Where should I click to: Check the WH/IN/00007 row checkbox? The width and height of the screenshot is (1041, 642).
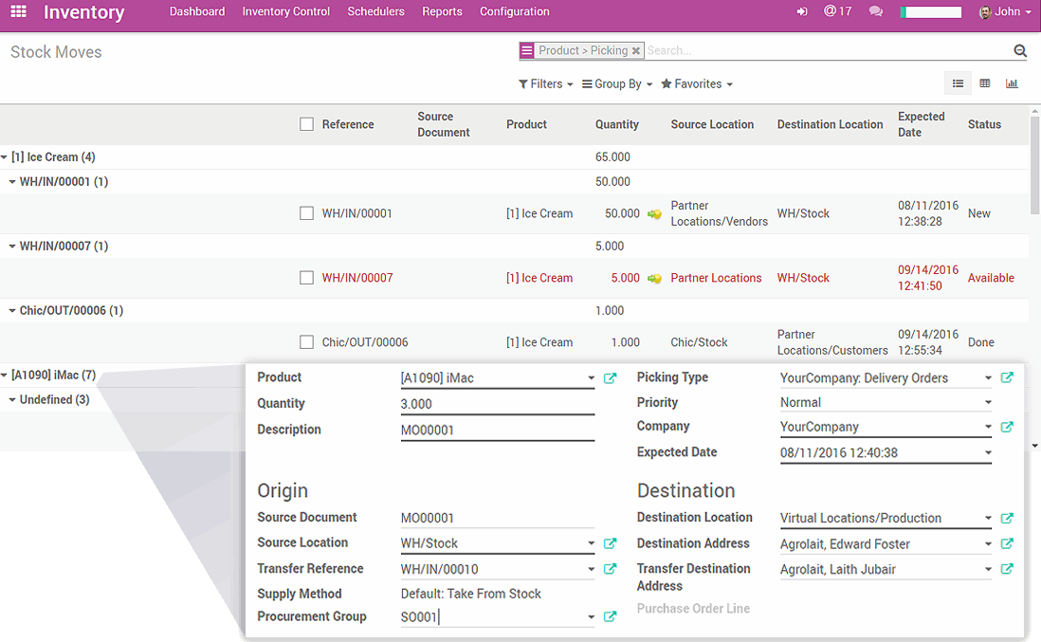click(x=307, y=278)
